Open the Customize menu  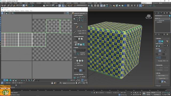pos(69,3)
